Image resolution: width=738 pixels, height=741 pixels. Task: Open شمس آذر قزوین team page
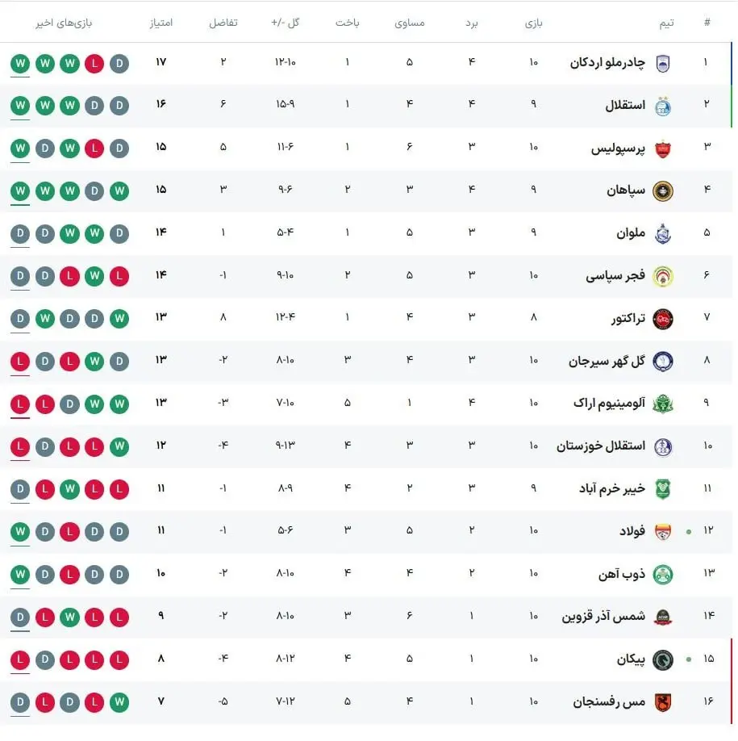[x=603, y=617]
